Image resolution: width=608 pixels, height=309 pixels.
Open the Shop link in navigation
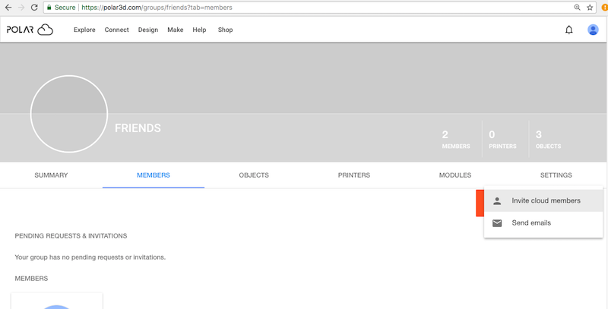(225, 30)
